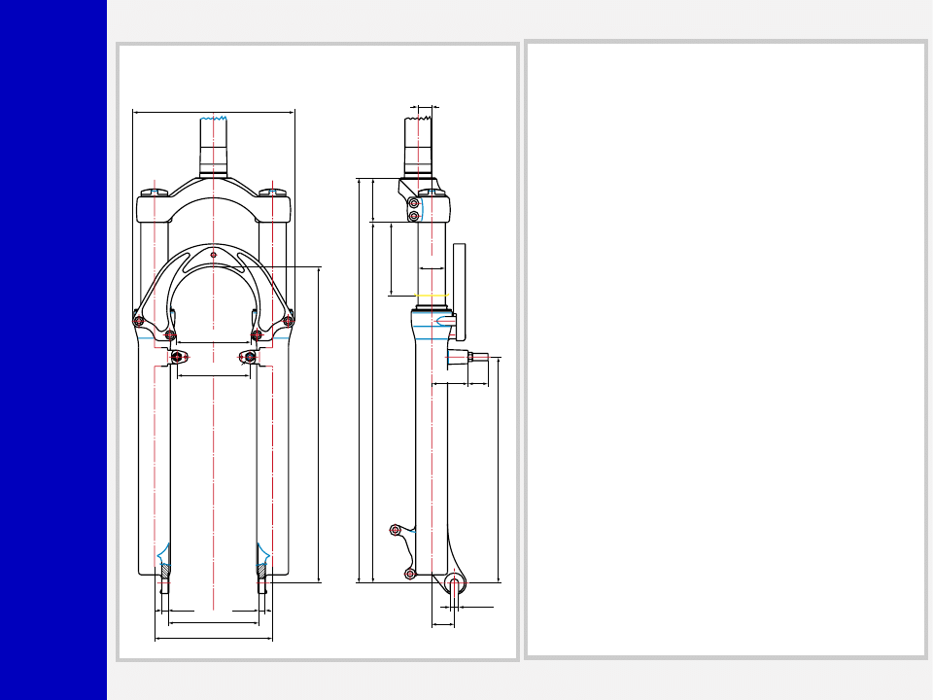Select the left brake boss, front view
Screen dimensions: 933x700
[177, 358]
